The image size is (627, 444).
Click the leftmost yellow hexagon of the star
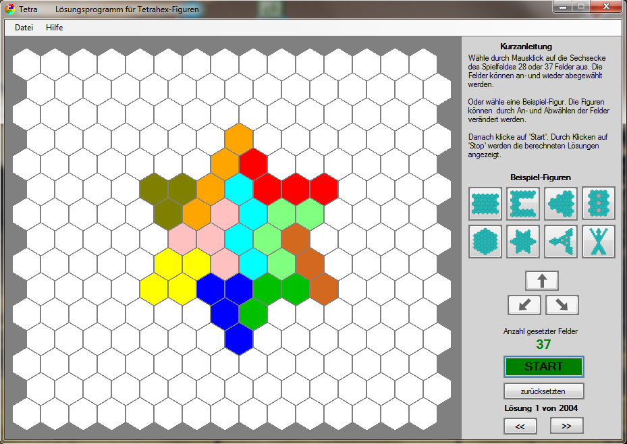point(154,289)
